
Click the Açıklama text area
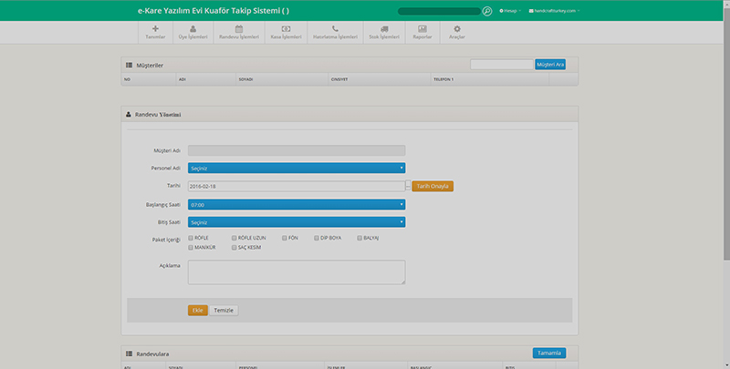pyautogui.click(x=297, y=272)
